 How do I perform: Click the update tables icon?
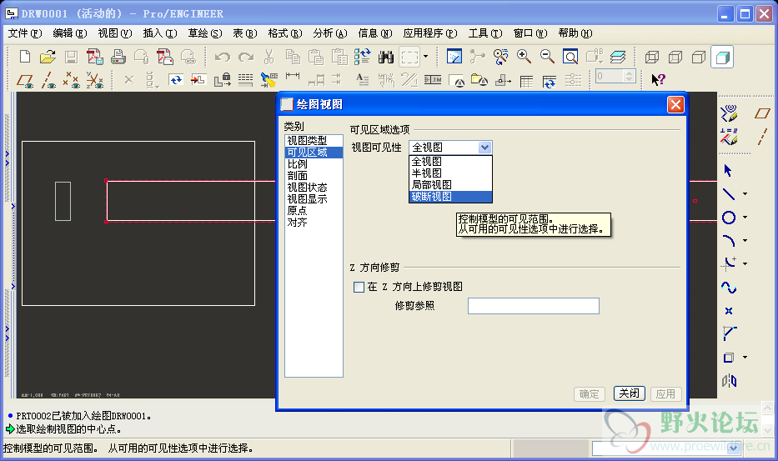pyautogui.click(x=550, y=80)
